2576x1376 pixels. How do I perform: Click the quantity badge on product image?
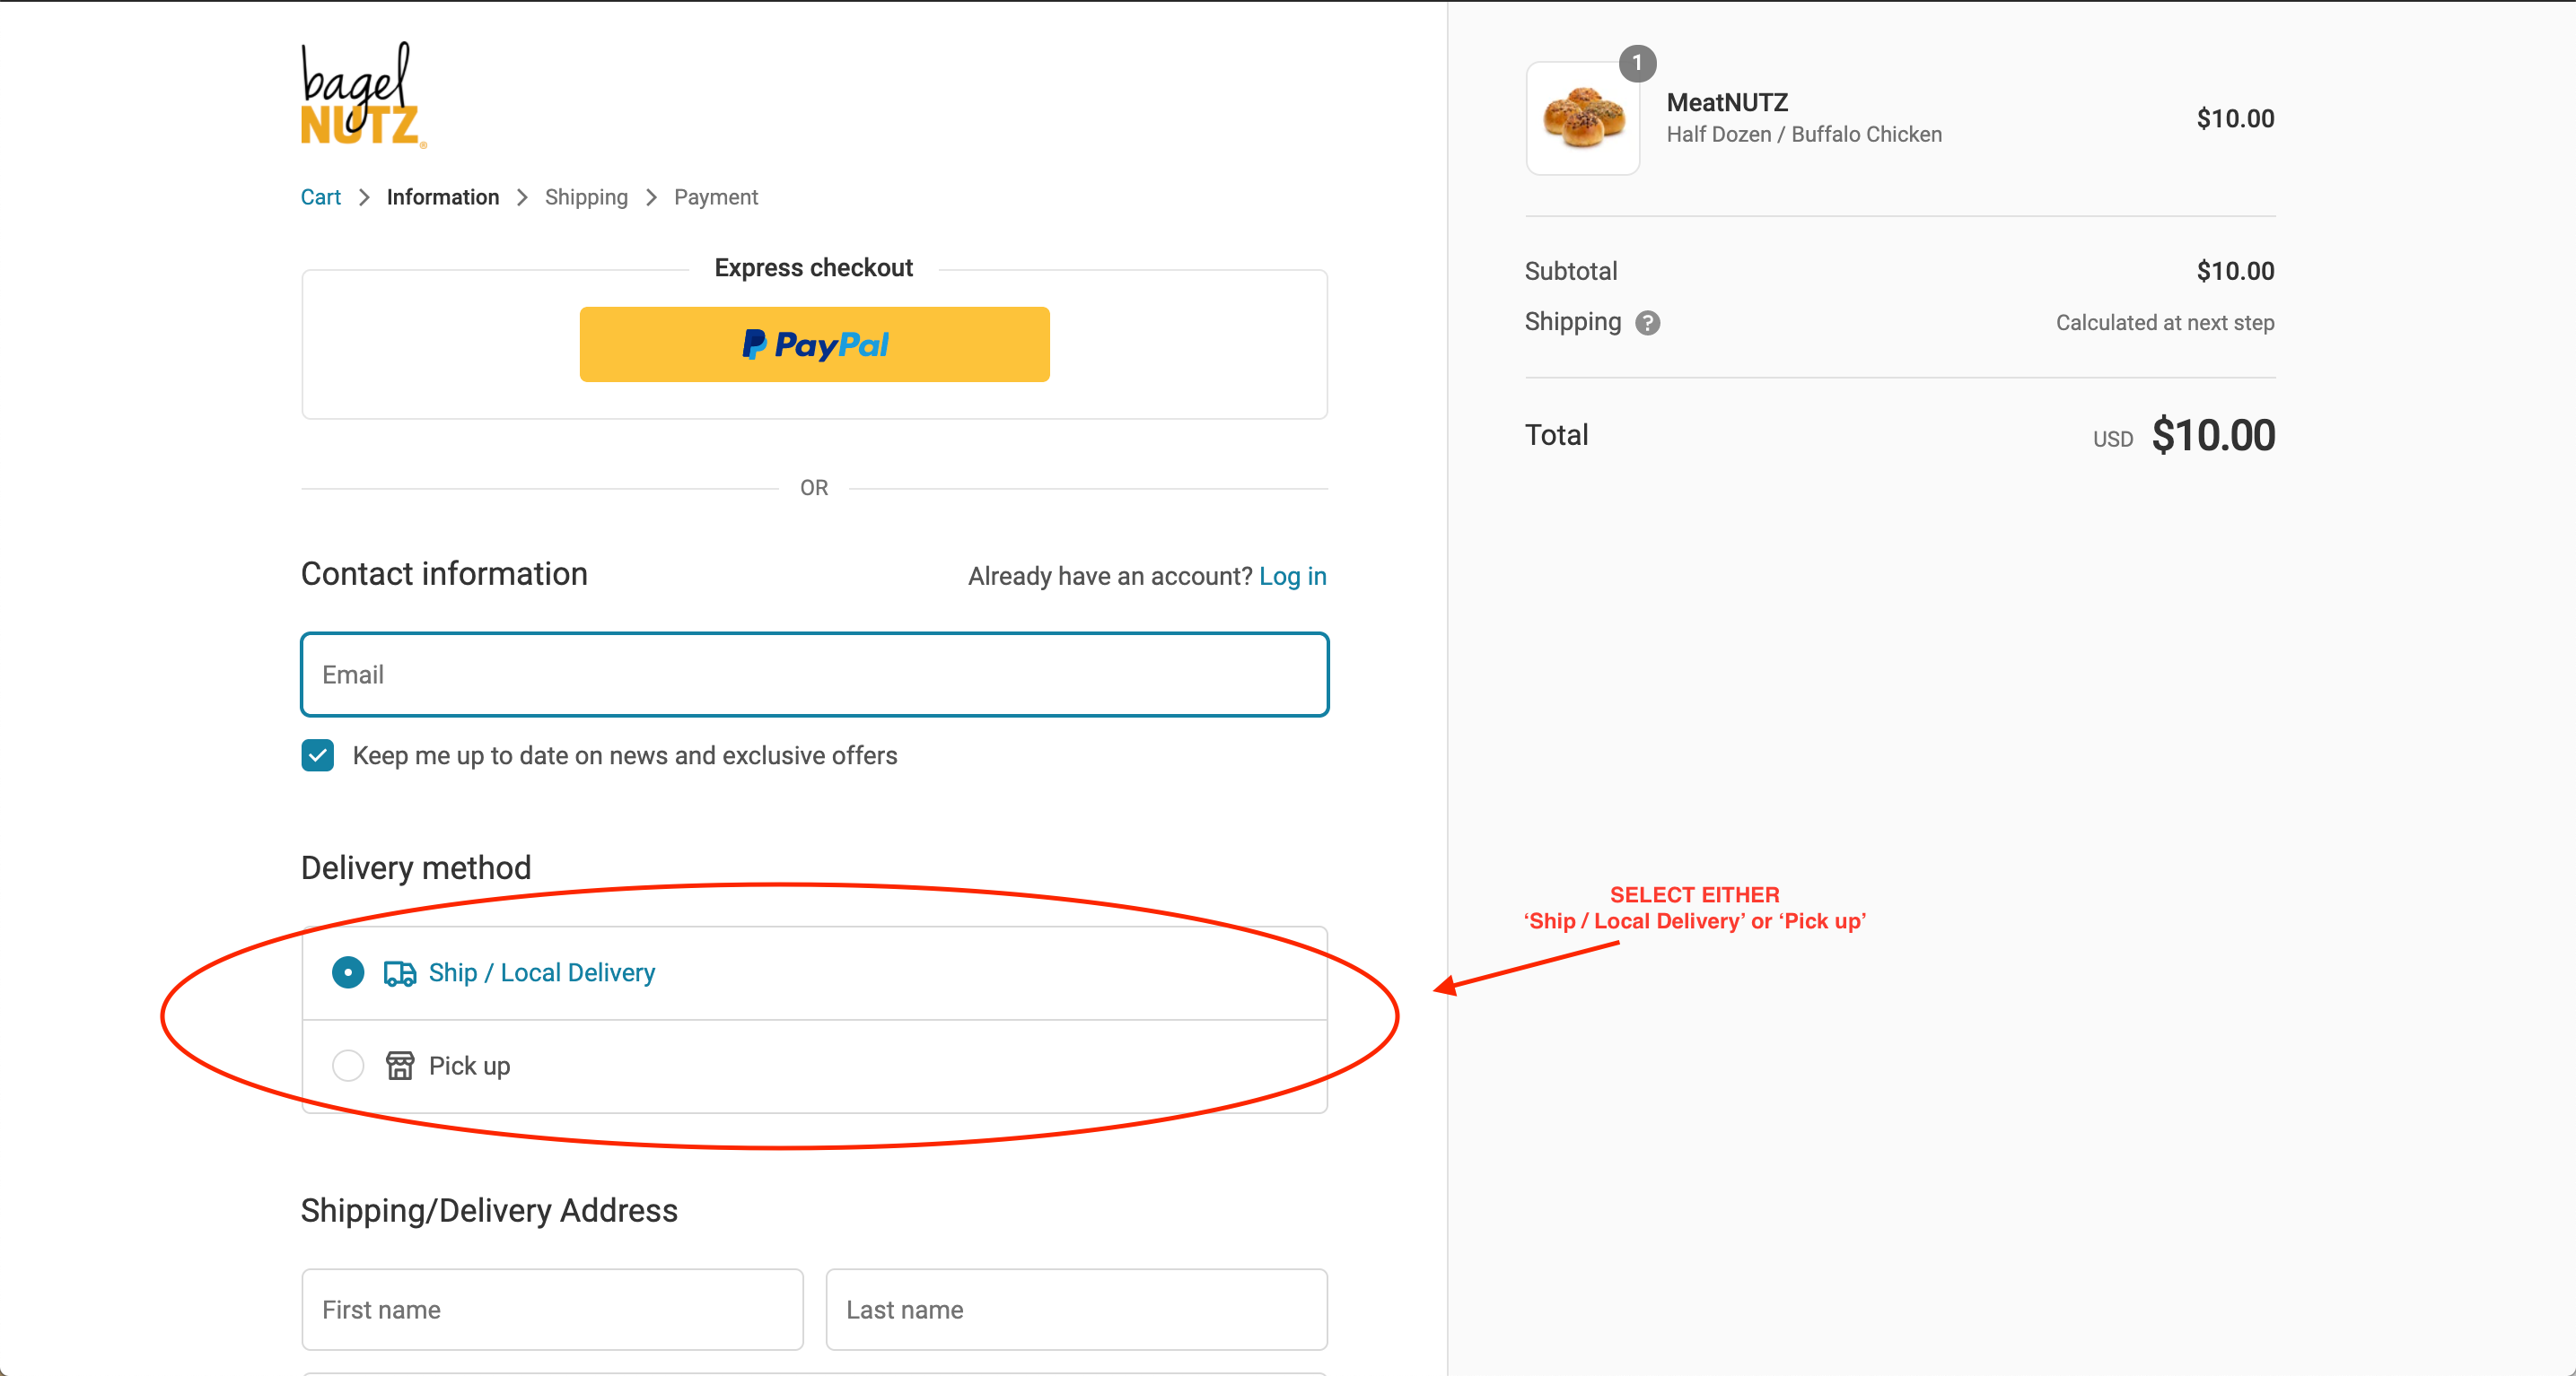[1637, 63]
